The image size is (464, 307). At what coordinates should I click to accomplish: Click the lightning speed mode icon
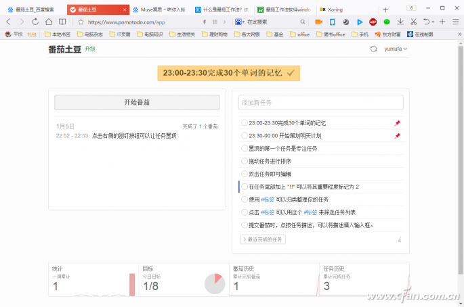(x=205, y=22)
